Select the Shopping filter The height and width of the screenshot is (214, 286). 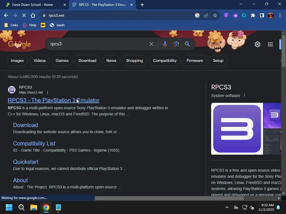134,60
